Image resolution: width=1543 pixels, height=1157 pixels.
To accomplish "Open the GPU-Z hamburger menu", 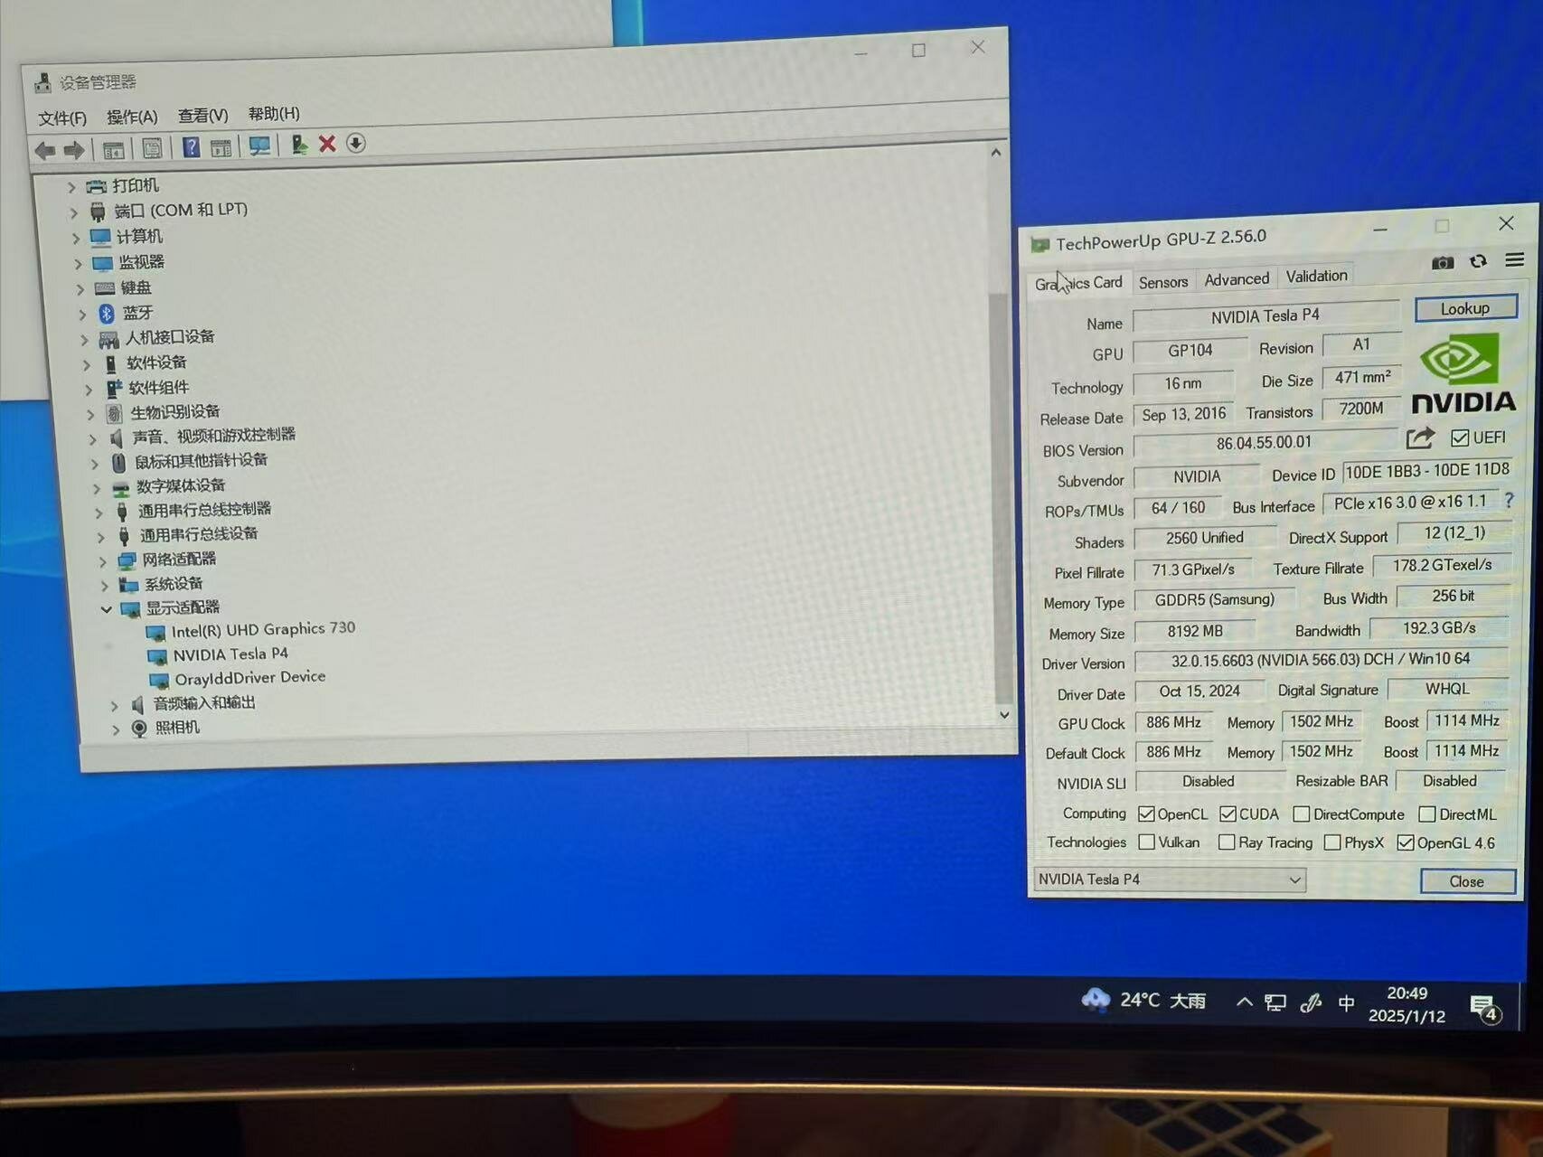I will point(1515,260).
